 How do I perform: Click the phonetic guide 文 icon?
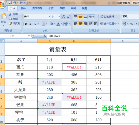(x=66, y=24)
